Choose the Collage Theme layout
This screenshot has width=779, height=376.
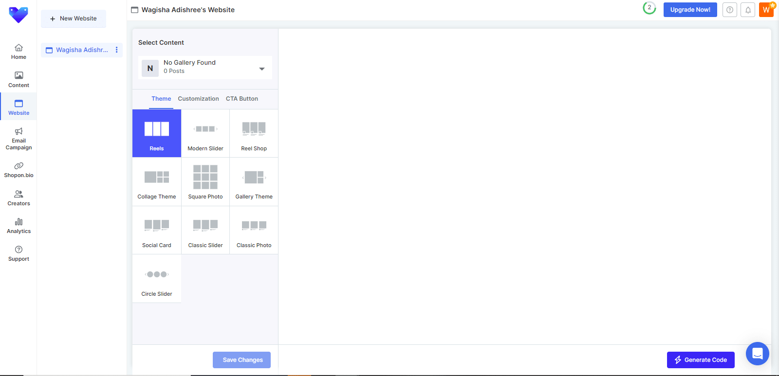(x=157, y=182)
